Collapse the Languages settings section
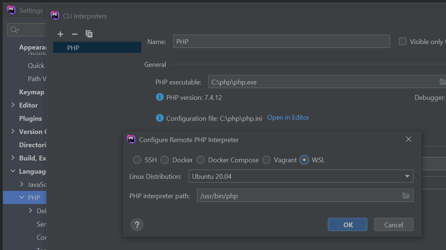 click(13, 171)
